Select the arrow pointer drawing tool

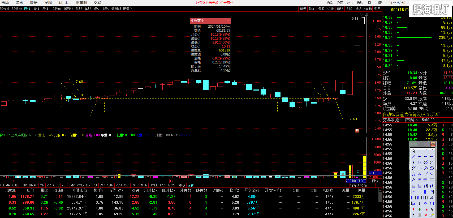click(x=413, y=151)
